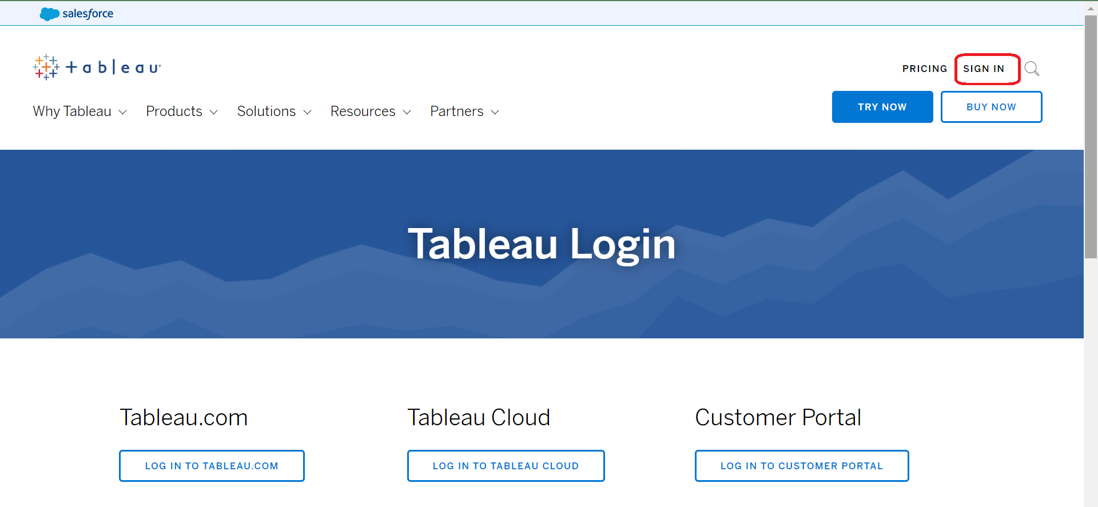Click Log In to Tableau Cloud button
The image size is (1098, 507).
[506, 466]
